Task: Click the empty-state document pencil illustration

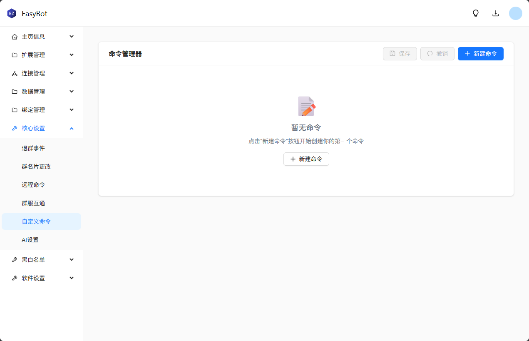Action: tap(306, 106)
